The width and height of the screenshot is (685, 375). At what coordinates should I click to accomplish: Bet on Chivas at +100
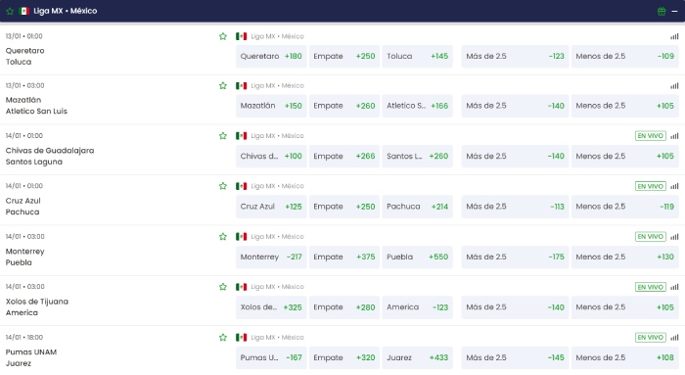coord(271,156)
